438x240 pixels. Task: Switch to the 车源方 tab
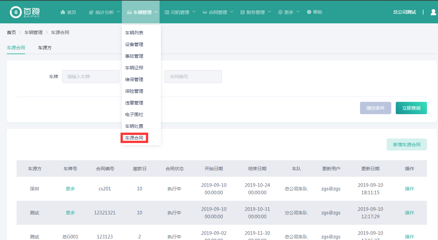45,48
